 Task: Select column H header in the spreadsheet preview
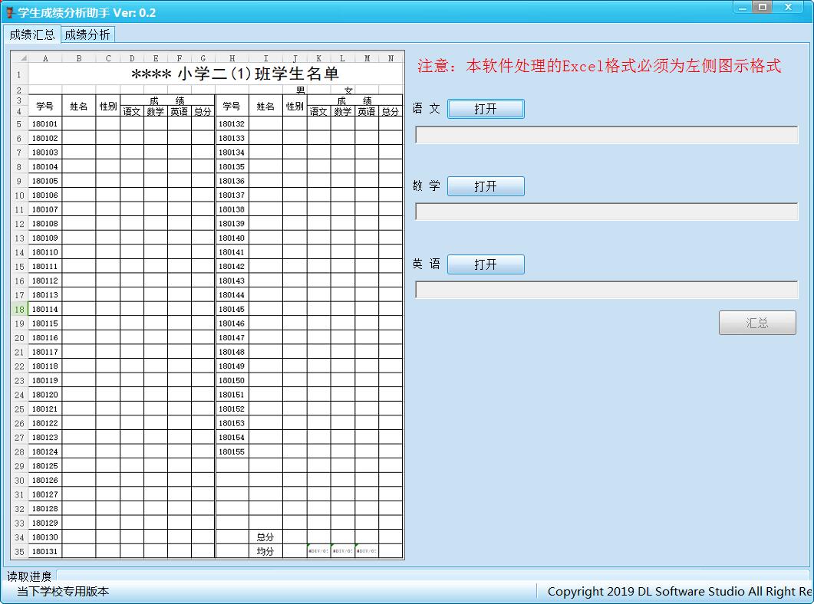click(232, 57)
